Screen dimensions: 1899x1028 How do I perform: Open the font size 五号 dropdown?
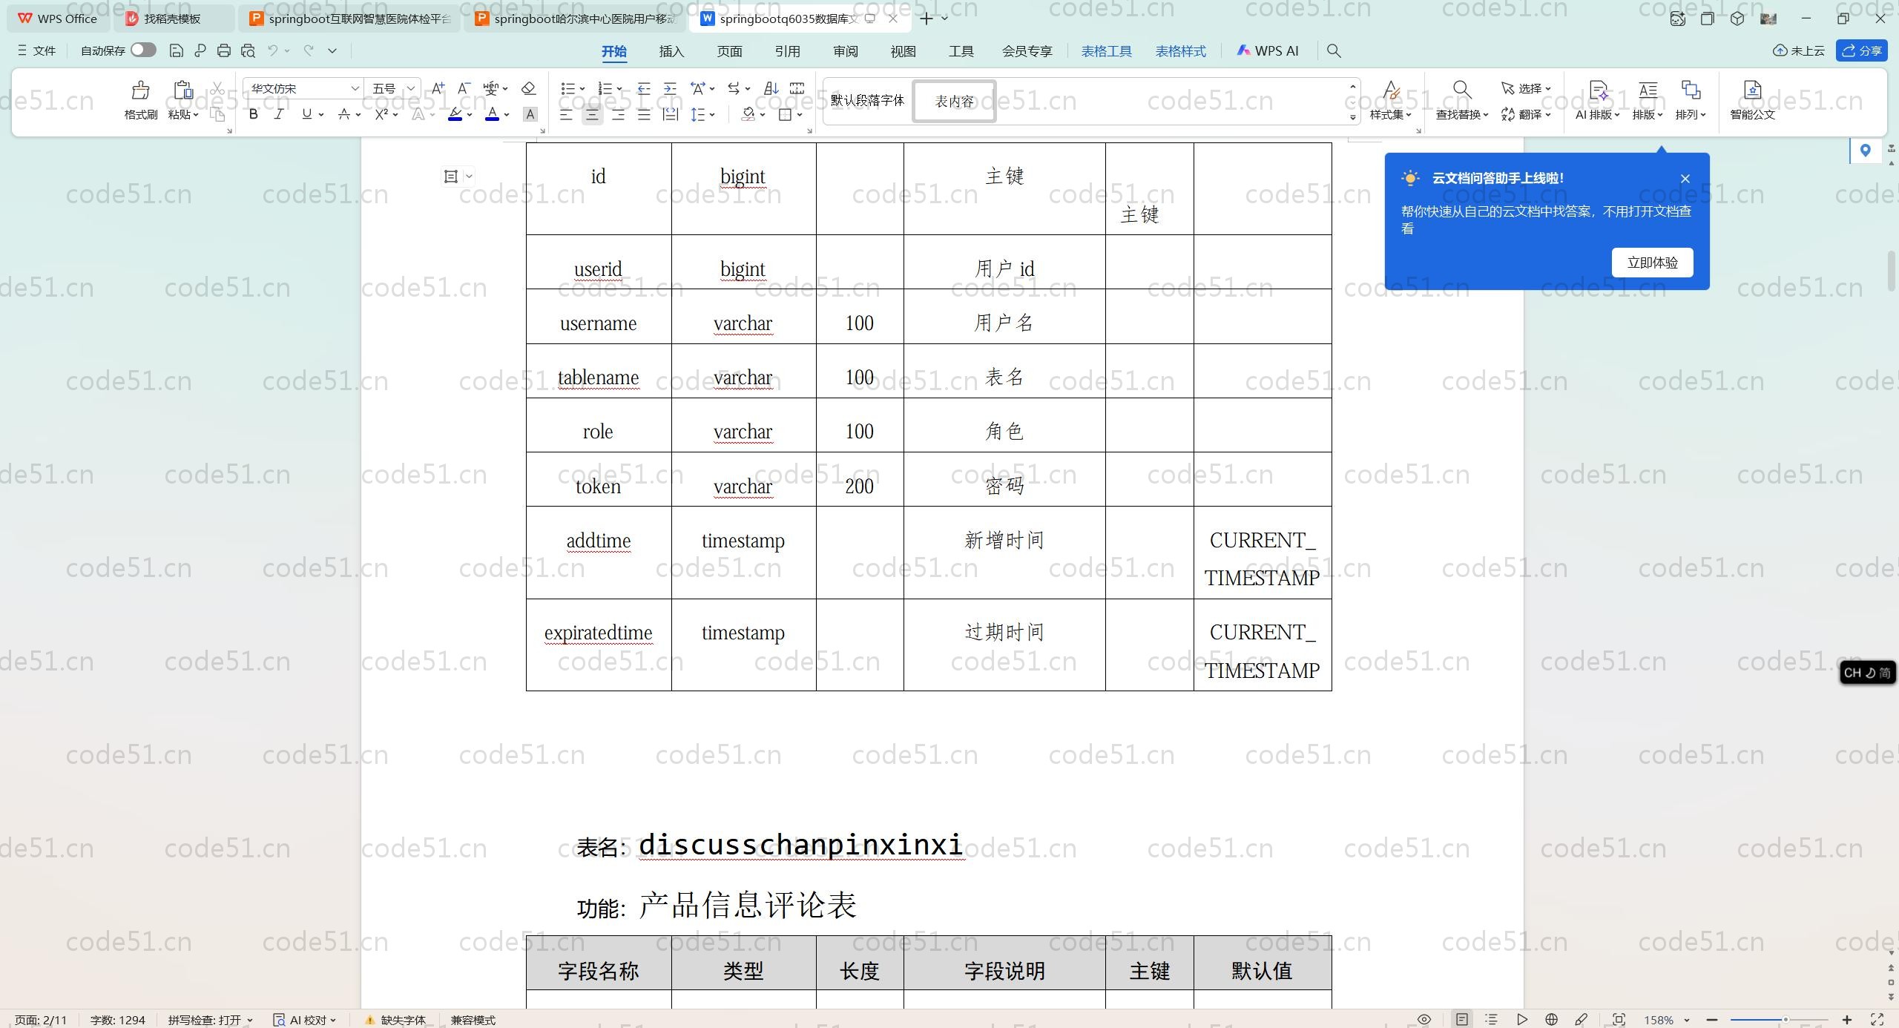(x=410, y=88)
